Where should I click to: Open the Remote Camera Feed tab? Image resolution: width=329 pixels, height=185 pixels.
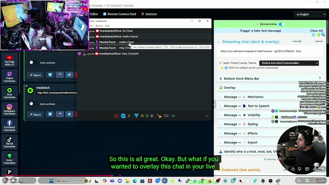tap(120, 14)
